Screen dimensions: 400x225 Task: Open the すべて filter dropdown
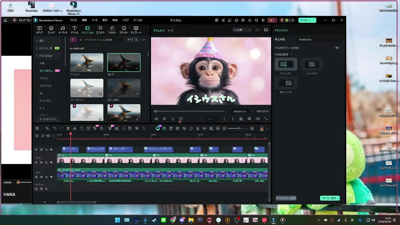coord(132,40)
